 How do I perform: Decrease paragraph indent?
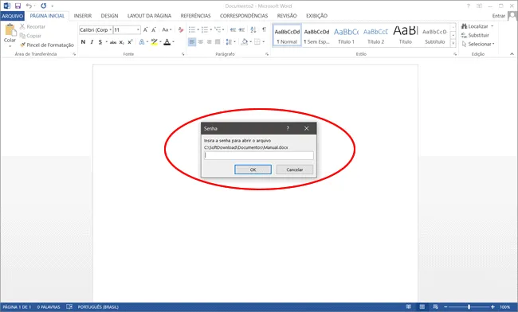click(x=233, y=29)
